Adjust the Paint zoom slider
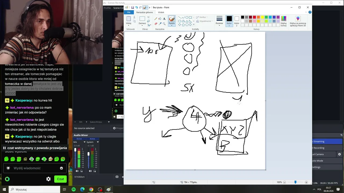Screen dimensions: 344x193 point(295,182)
